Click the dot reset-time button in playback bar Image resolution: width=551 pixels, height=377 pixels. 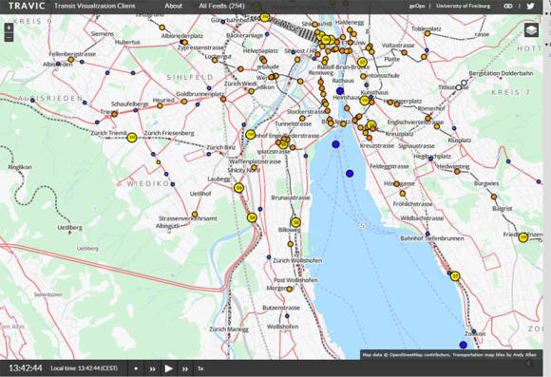pos(136,368)
